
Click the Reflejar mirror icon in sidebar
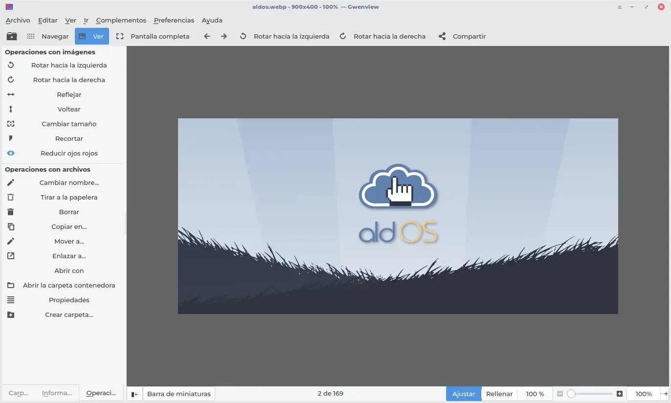tap(11, 94)
